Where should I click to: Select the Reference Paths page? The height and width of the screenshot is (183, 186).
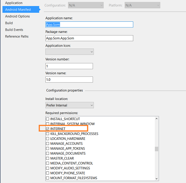tap(17, 36)
